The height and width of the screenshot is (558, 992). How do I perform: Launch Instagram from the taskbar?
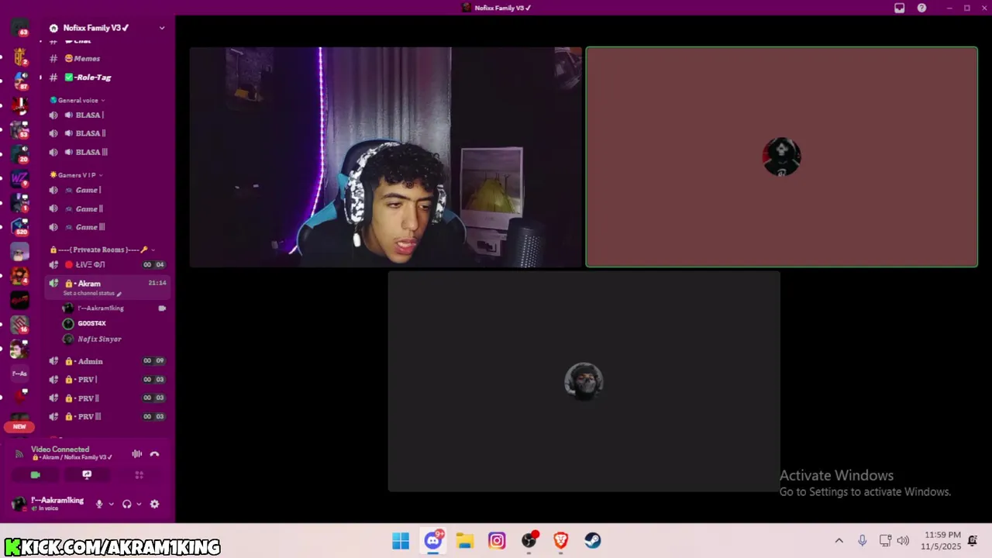497,541
